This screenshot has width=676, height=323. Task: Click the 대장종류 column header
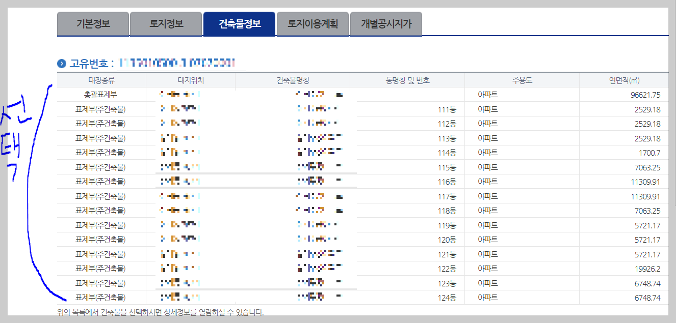[101, 80]
